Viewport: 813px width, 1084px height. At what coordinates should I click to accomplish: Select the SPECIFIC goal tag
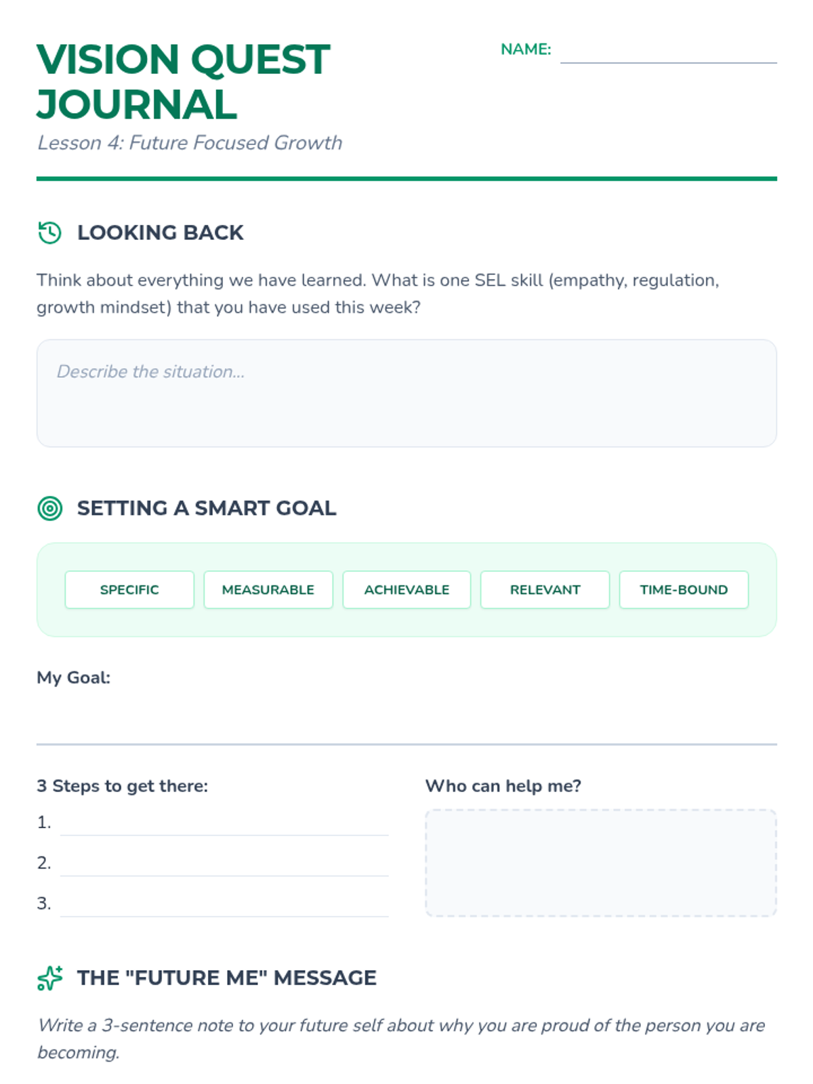pos(129,589)
